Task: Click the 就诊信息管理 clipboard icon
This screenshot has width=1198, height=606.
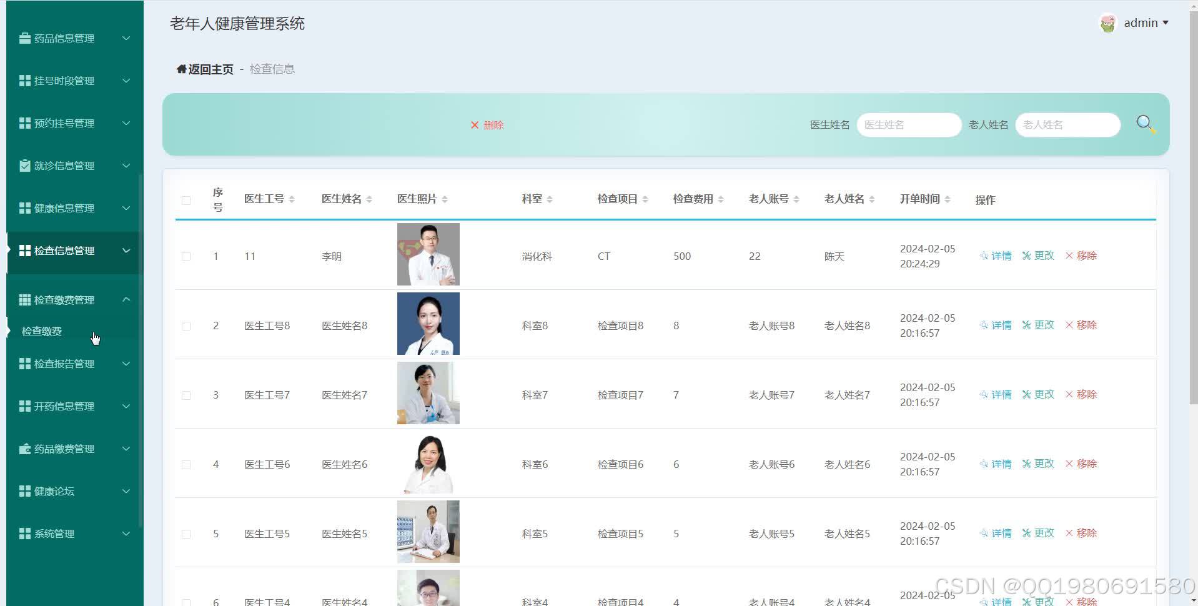Action: click(x=25, y=166)
